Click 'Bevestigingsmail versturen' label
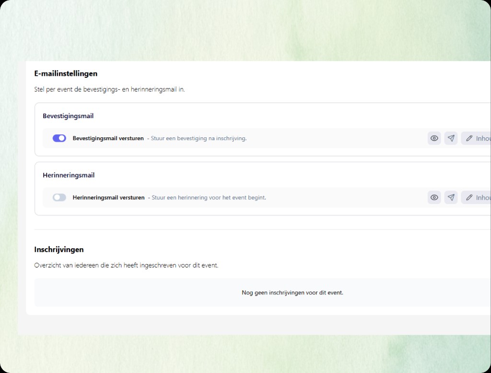The height and width of the screenshot is (373, 491). click(108, 138)
